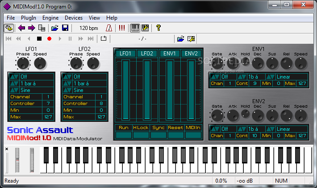Viewport: 317px width, 188px height.
Task: Click the ENV2 header in center display
Action: 191,54
